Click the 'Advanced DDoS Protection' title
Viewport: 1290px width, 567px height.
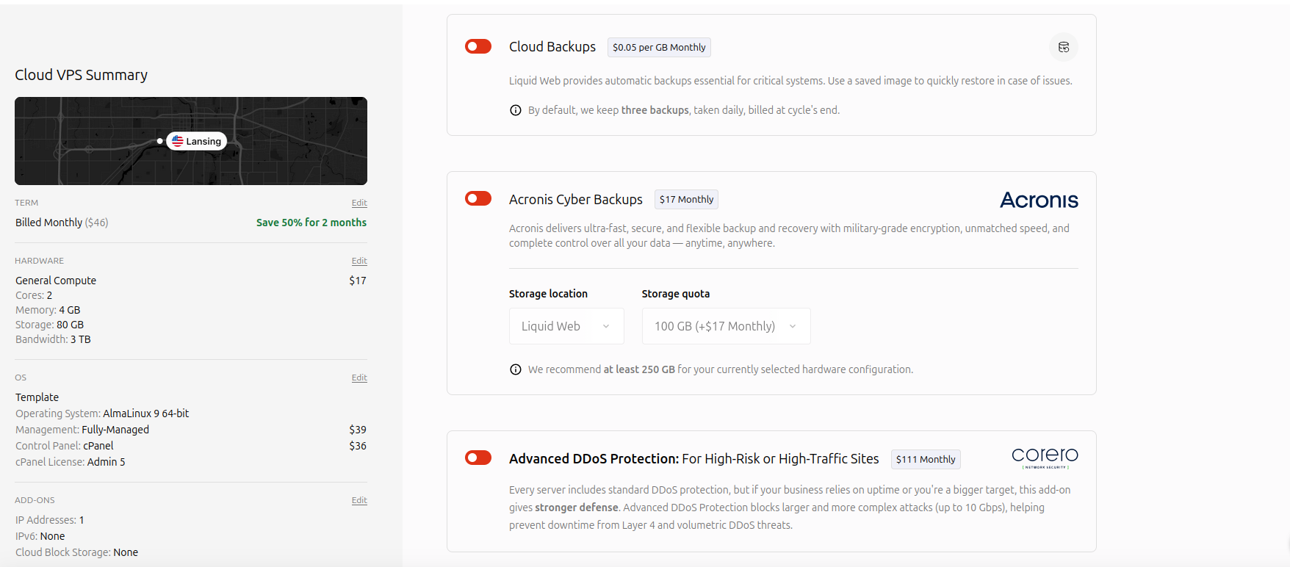pyautogui.click(x=594, y=458)
